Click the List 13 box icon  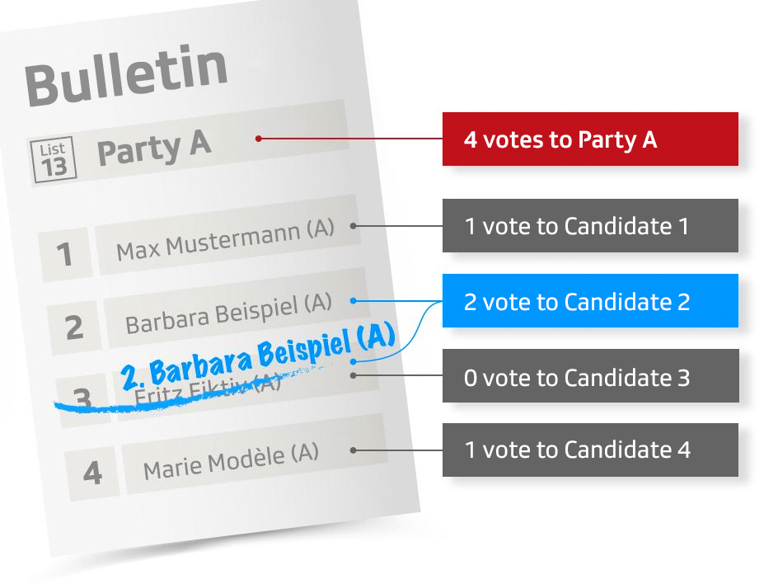[53, 159]
